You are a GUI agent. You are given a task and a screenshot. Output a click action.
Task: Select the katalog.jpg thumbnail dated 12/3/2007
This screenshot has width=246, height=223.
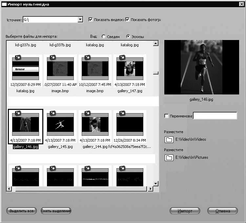click(26, 71)
